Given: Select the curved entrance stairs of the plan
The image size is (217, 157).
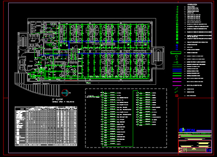Looking at the screenshot, I should [37, 85].
